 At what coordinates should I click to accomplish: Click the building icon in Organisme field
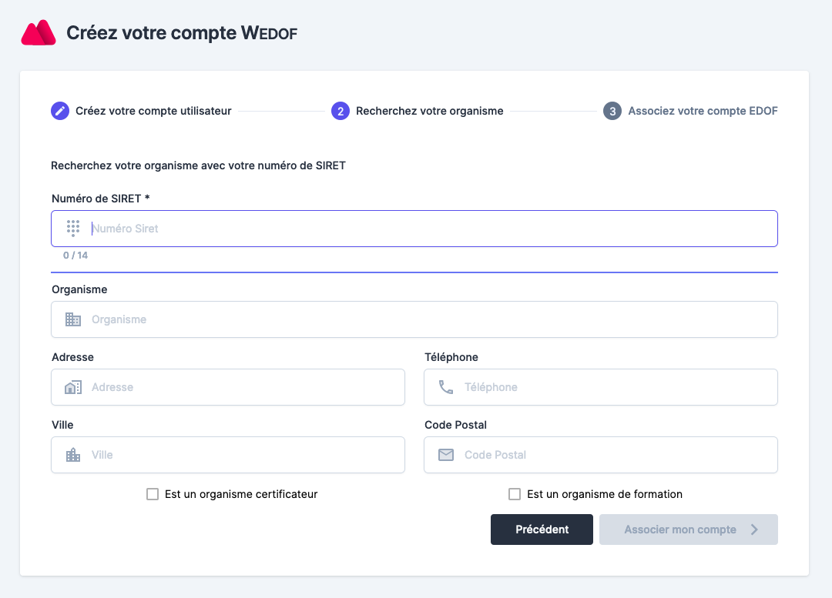coord(73,319)
